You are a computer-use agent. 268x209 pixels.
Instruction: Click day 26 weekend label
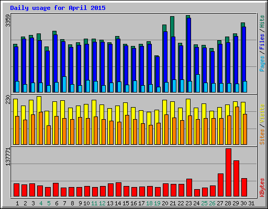tap(212, 203)
